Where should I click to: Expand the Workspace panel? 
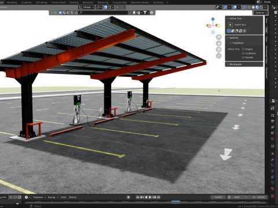pos(244,64)
